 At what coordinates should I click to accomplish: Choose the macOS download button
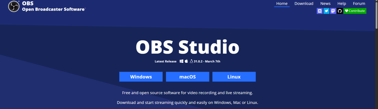[187, 77]
